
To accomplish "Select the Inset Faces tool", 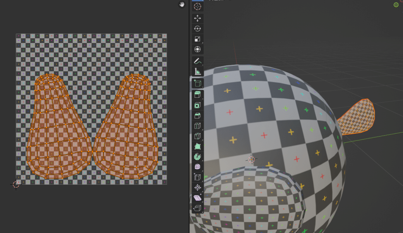I will [197, 105].
